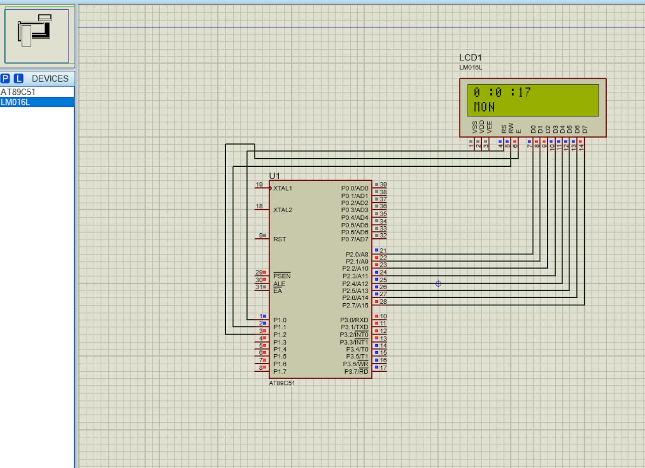Click the LCD green display screen
The height and width of the screenshot is (468, 645).
coord(533,100)
